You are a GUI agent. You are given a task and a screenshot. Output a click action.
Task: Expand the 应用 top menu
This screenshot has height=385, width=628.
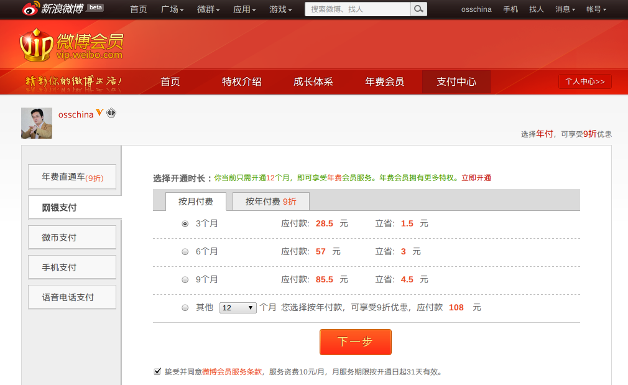pyautogui.click(x=244, y=9)
